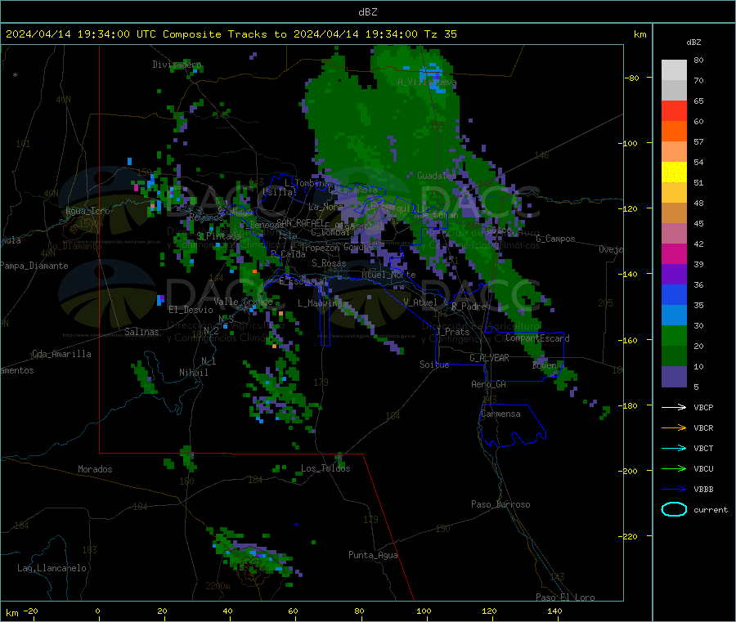Click the Morados label
This screenshot has height=622, width=736.
point(95,469)
